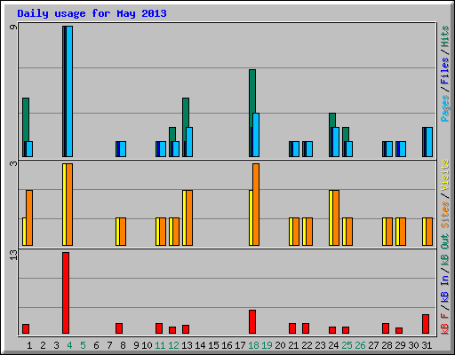Select green day label 25 on x-axis
Screen dimensions: 455x355
pos(347,345)
